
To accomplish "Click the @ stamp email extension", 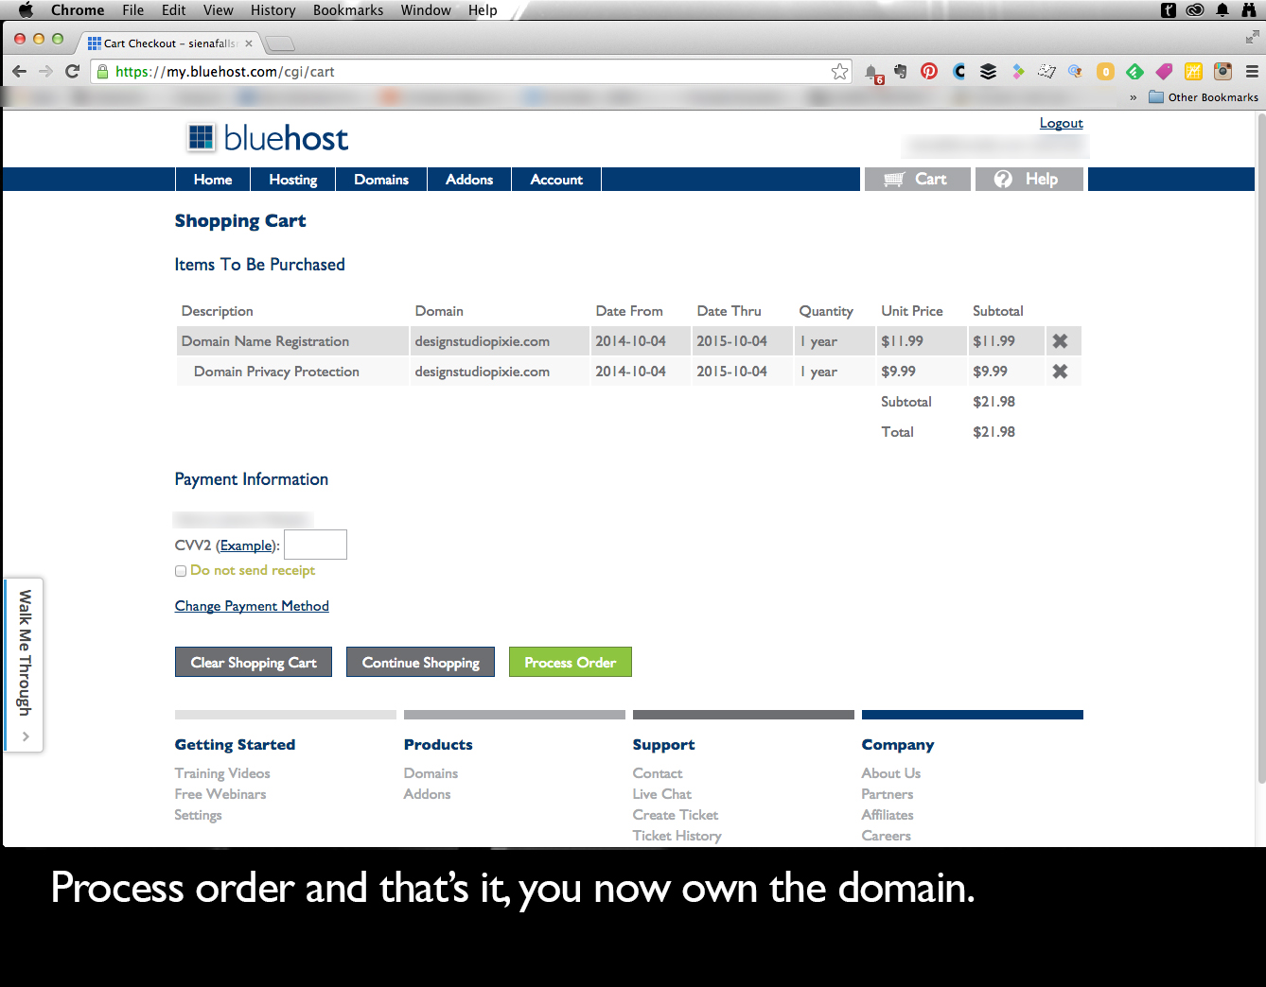I will (x=1076, y=71).
